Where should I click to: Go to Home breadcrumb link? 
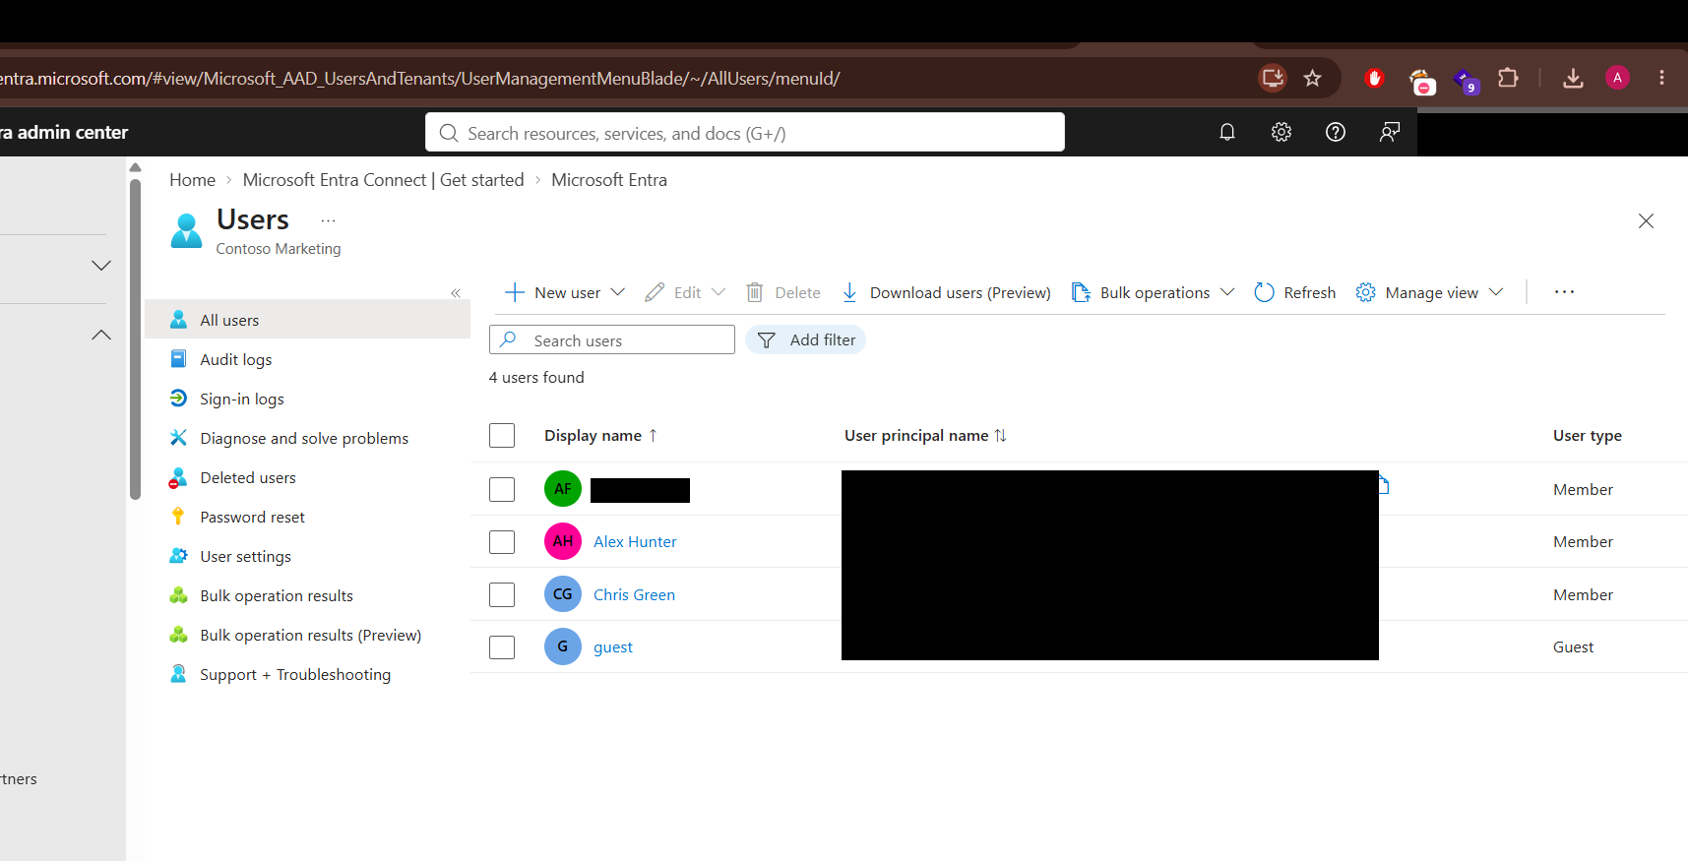pyautogui.click(x=192, y=180)
